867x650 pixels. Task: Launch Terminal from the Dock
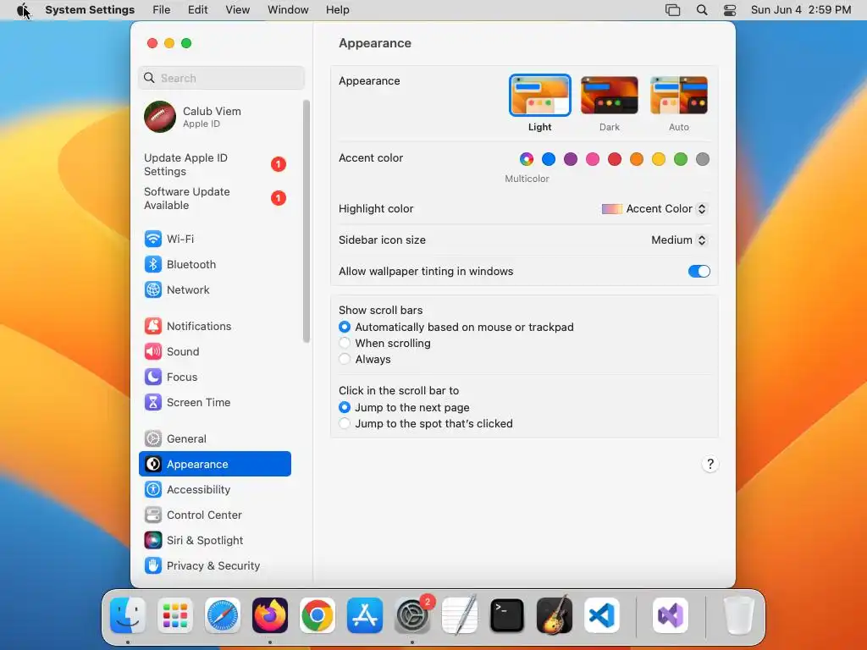[x=507, y=615]
